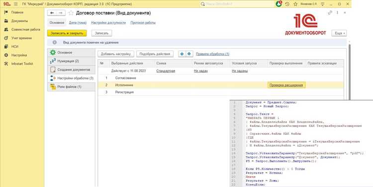Close the Договор поставки form tab
The height and width of the screenshot is (187, 373).
(x=345, y=13)
